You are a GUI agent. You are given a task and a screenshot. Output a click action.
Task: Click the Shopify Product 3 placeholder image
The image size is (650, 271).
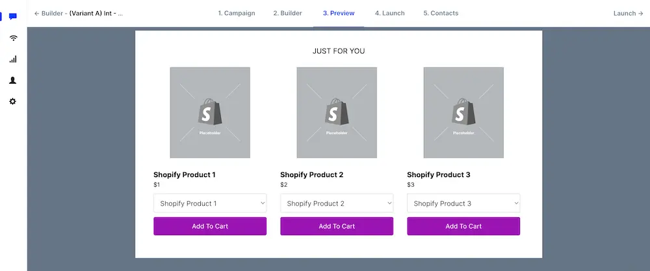tap(463, 113)
